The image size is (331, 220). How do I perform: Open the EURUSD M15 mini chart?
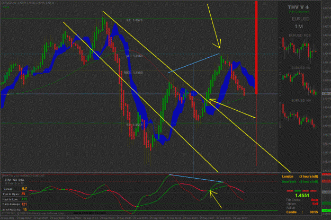299,50
